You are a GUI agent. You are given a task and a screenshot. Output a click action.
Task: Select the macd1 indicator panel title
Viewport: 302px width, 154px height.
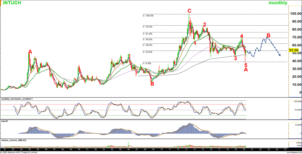click(x=5, y=121)
